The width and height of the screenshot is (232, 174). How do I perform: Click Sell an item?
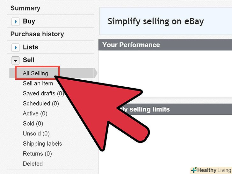click(x=38, y=83)
